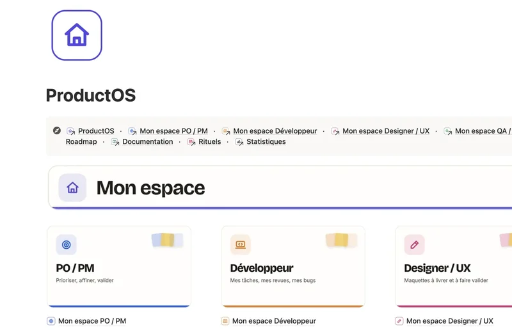The image size is (512, 330).
Task: Open the ProductOS link in the navigation bar
Action: [96, 131]
